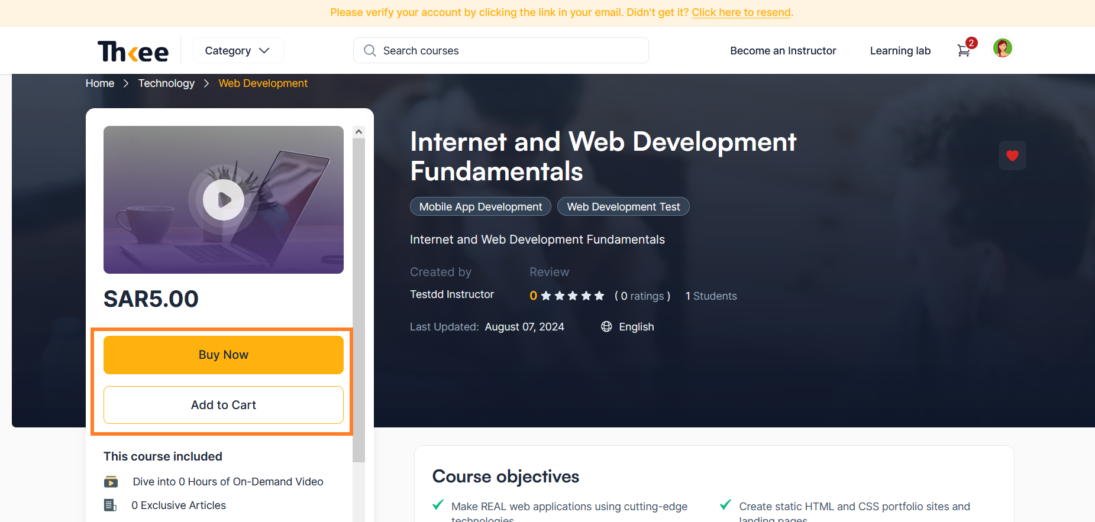
Task: Click checkmark beside 'Make REAL web applications'
Action: pos(438,505)
